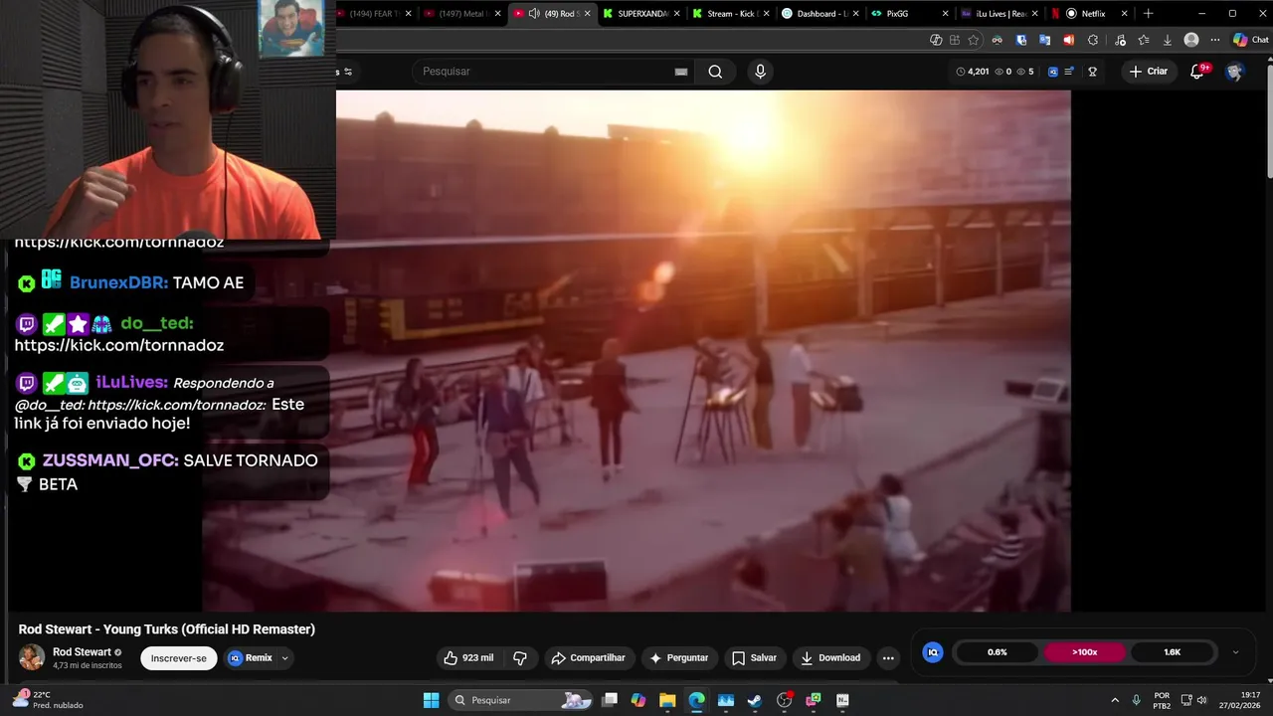Open the filter sliders icon beside search

pyautogui.click(x=348, y=72)
